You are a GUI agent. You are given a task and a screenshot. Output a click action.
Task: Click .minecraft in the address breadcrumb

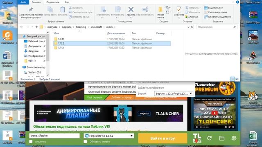[96, 27]
